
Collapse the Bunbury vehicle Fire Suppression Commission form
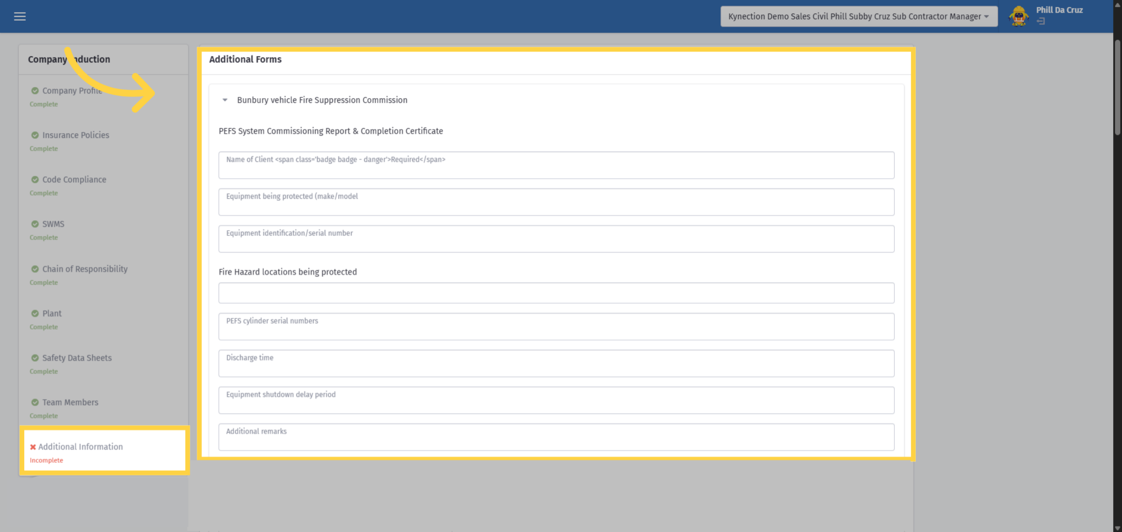pos(225,100)
